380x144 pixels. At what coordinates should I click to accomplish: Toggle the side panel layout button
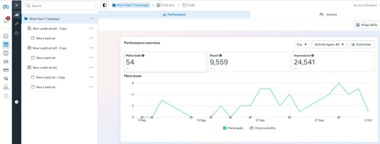(x=104, y=5)
